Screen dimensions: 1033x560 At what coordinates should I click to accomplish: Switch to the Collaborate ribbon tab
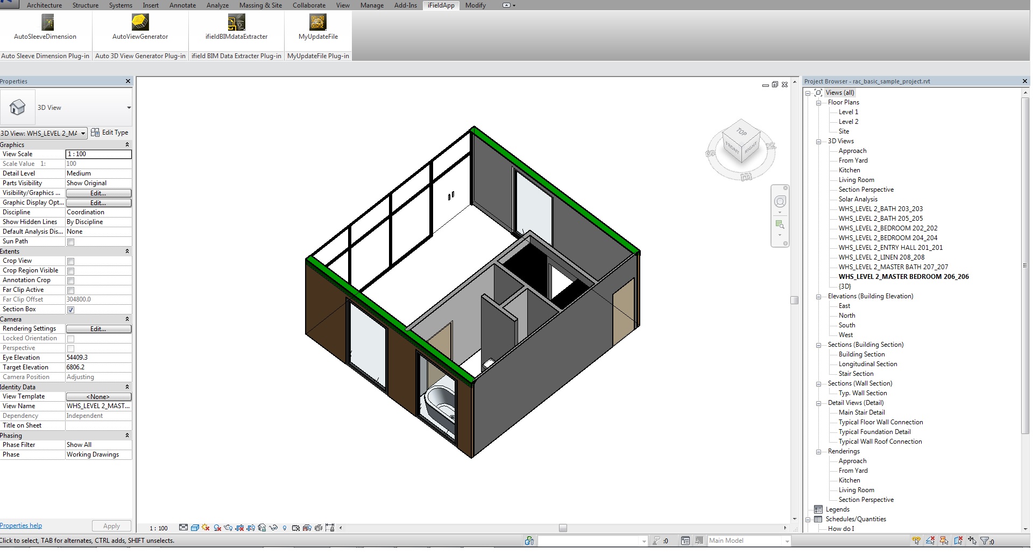click(309, 5)
